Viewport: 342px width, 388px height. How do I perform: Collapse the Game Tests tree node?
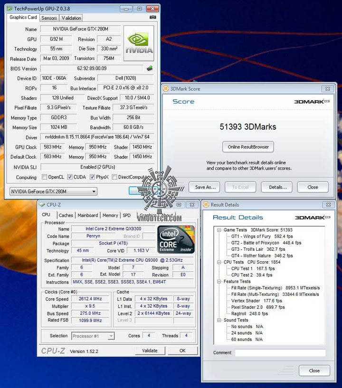coord(219,230)
